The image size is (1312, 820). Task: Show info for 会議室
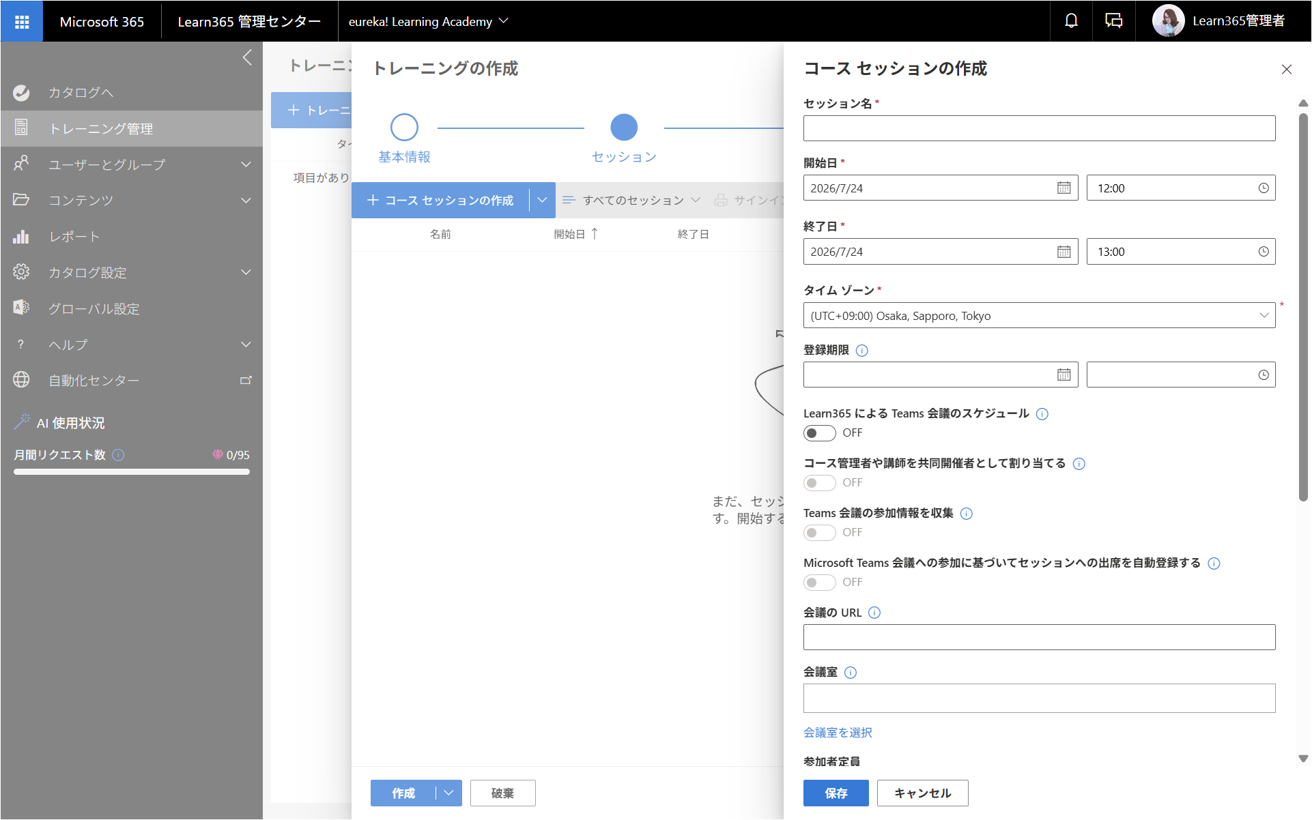click(x=850, y=673)
